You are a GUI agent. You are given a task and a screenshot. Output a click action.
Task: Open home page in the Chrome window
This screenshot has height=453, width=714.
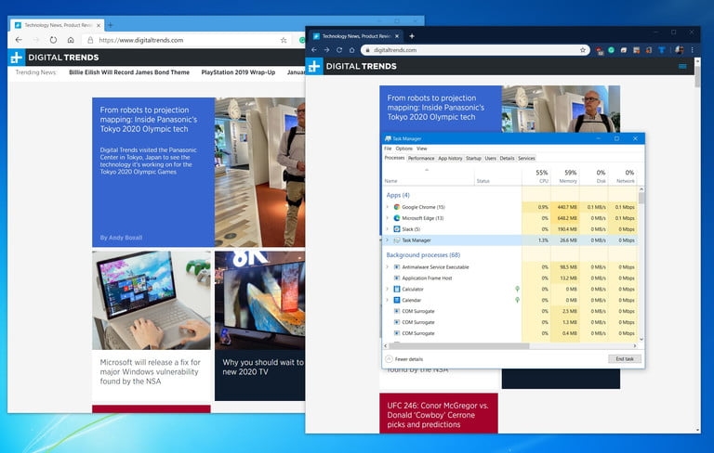click(351, 50)
